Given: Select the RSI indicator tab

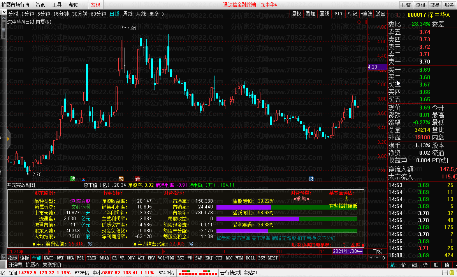Looking at the screenshot, I should [x=181, y=258].
